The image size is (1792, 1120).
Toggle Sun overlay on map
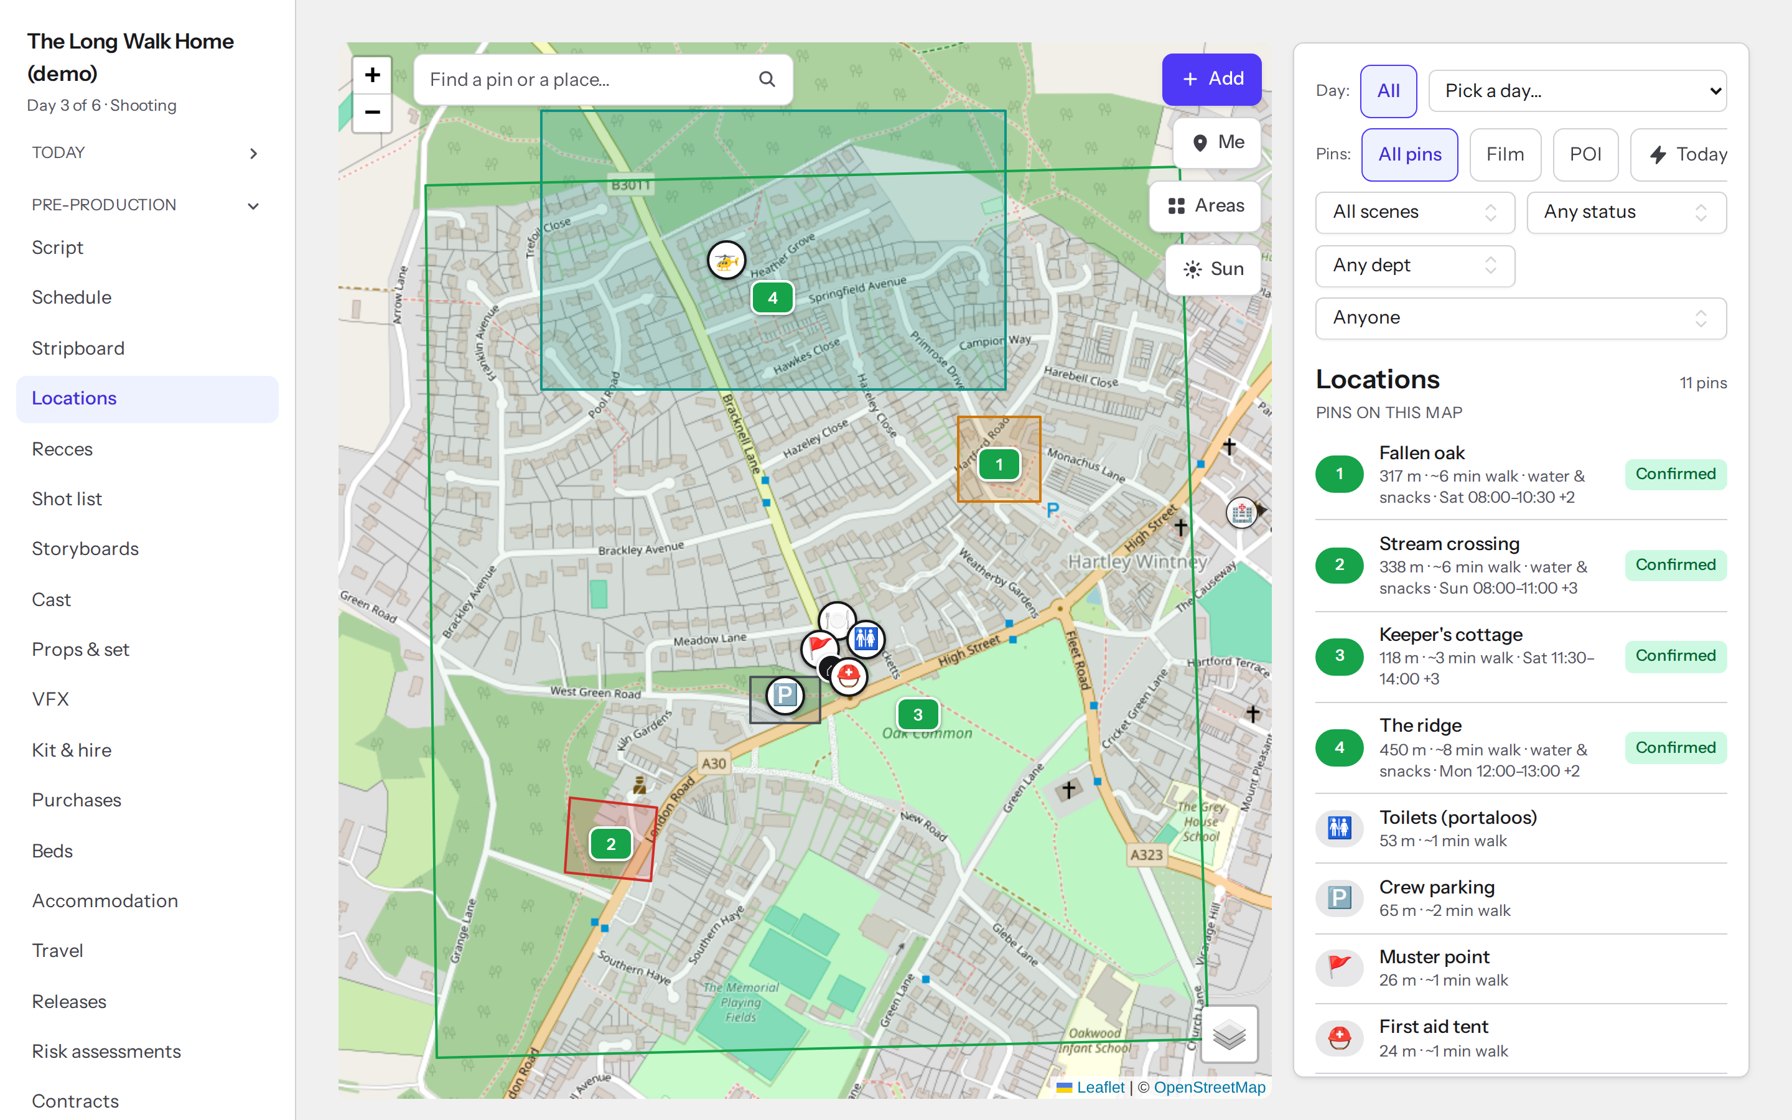[x=1213, y=269]
